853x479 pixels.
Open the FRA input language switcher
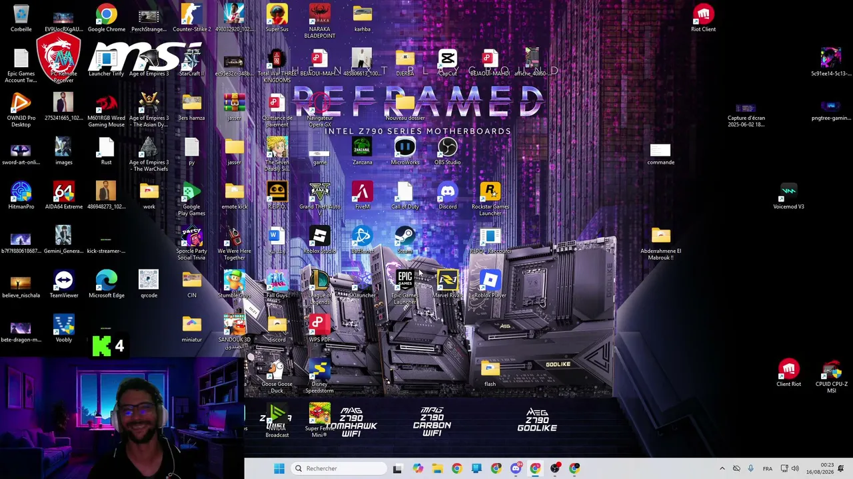[x=768, y=468]
